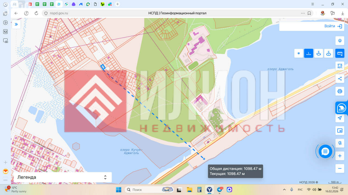This screenshot has height=195, width=348.
Task: Toggle the line distance measurement mode
Action: [x=309, y=53]
